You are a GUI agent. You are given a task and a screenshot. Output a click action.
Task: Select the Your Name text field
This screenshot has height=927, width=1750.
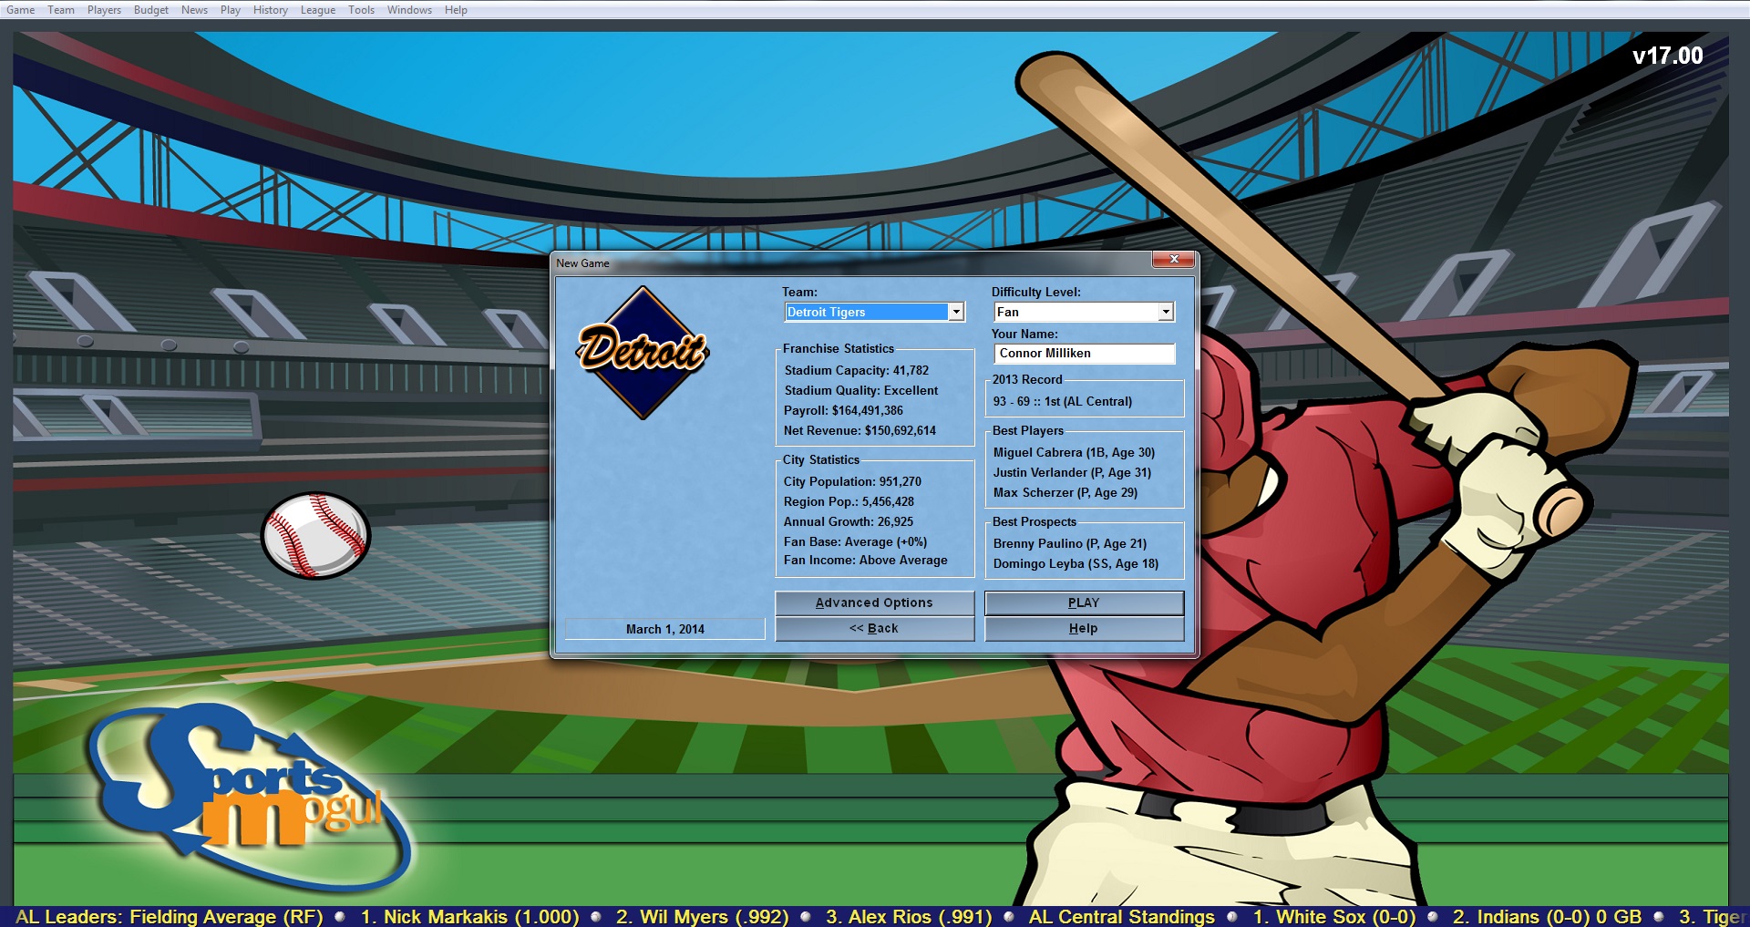click(1084, 354)
